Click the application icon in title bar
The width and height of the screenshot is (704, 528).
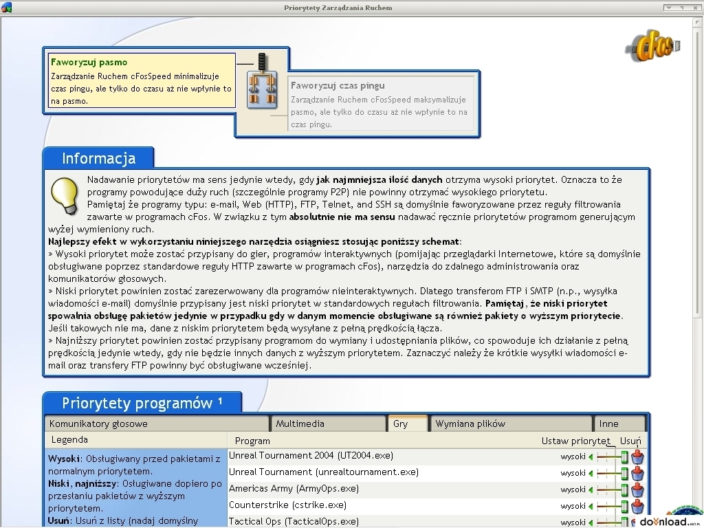[x=7, y=7]
